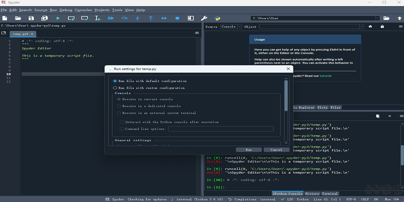The height and width of the screenshot is (202, 404).
Task: Click the Save file icon
Action: click(x=31, y=18)
